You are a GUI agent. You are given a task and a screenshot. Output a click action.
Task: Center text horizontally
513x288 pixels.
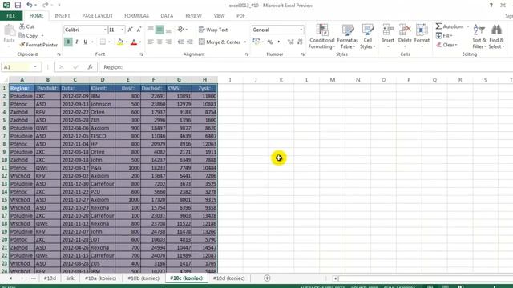pos(160,42)
